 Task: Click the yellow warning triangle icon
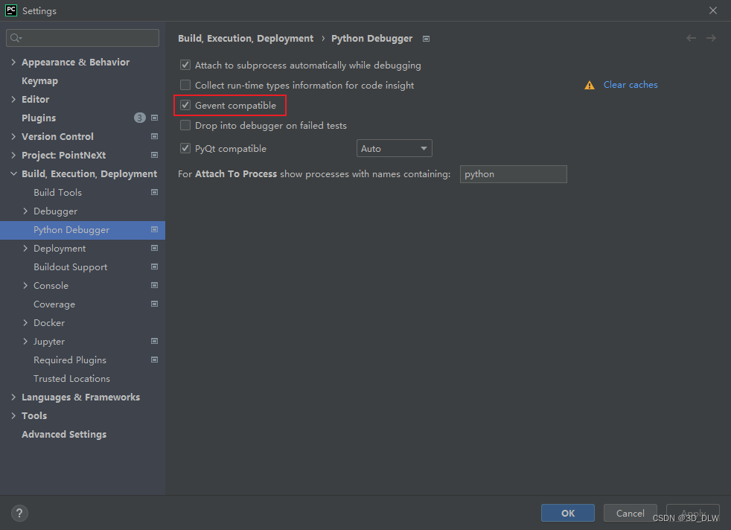590,86
